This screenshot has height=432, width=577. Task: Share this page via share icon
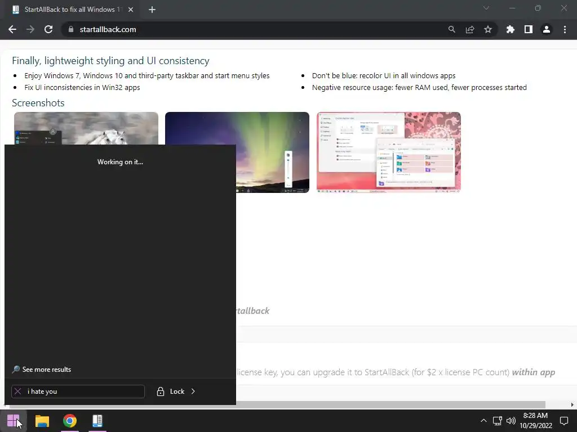coord(470,29)
